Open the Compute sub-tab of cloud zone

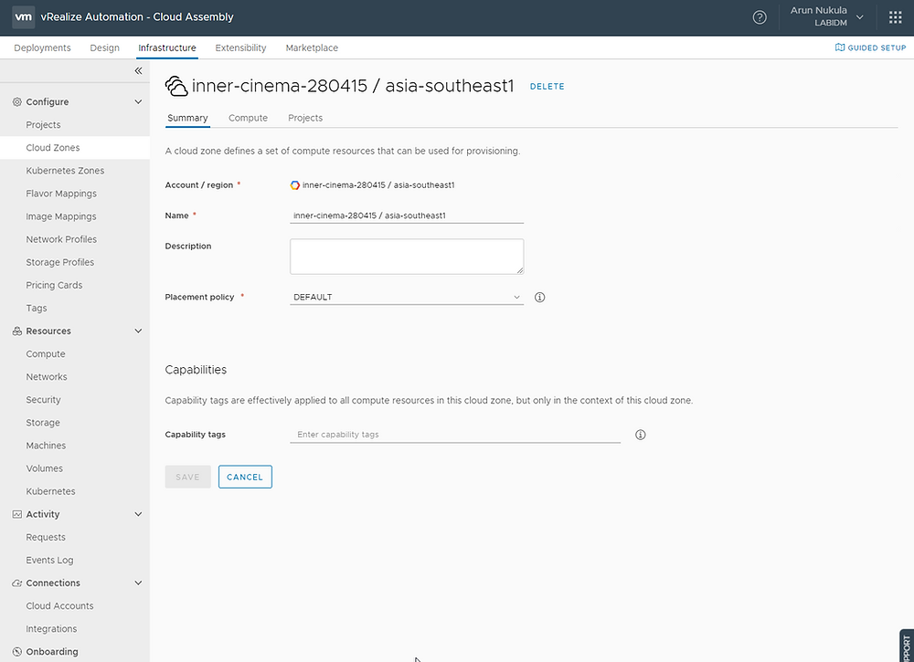(248, 118)
